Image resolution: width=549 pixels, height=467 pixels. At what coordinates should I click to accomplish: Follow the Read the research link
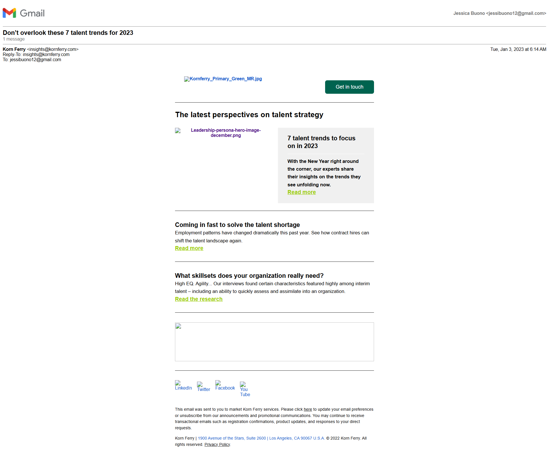click(x=198, y=299)
